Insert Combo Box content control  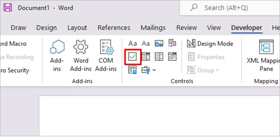click(146, 57)
